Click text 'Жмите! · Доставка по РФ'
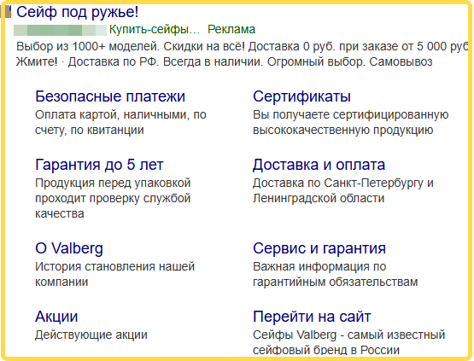The image size is (474, 361). 87,62
